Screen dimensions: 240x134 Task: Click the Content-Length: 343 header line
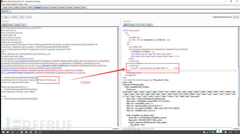(9, 35)
